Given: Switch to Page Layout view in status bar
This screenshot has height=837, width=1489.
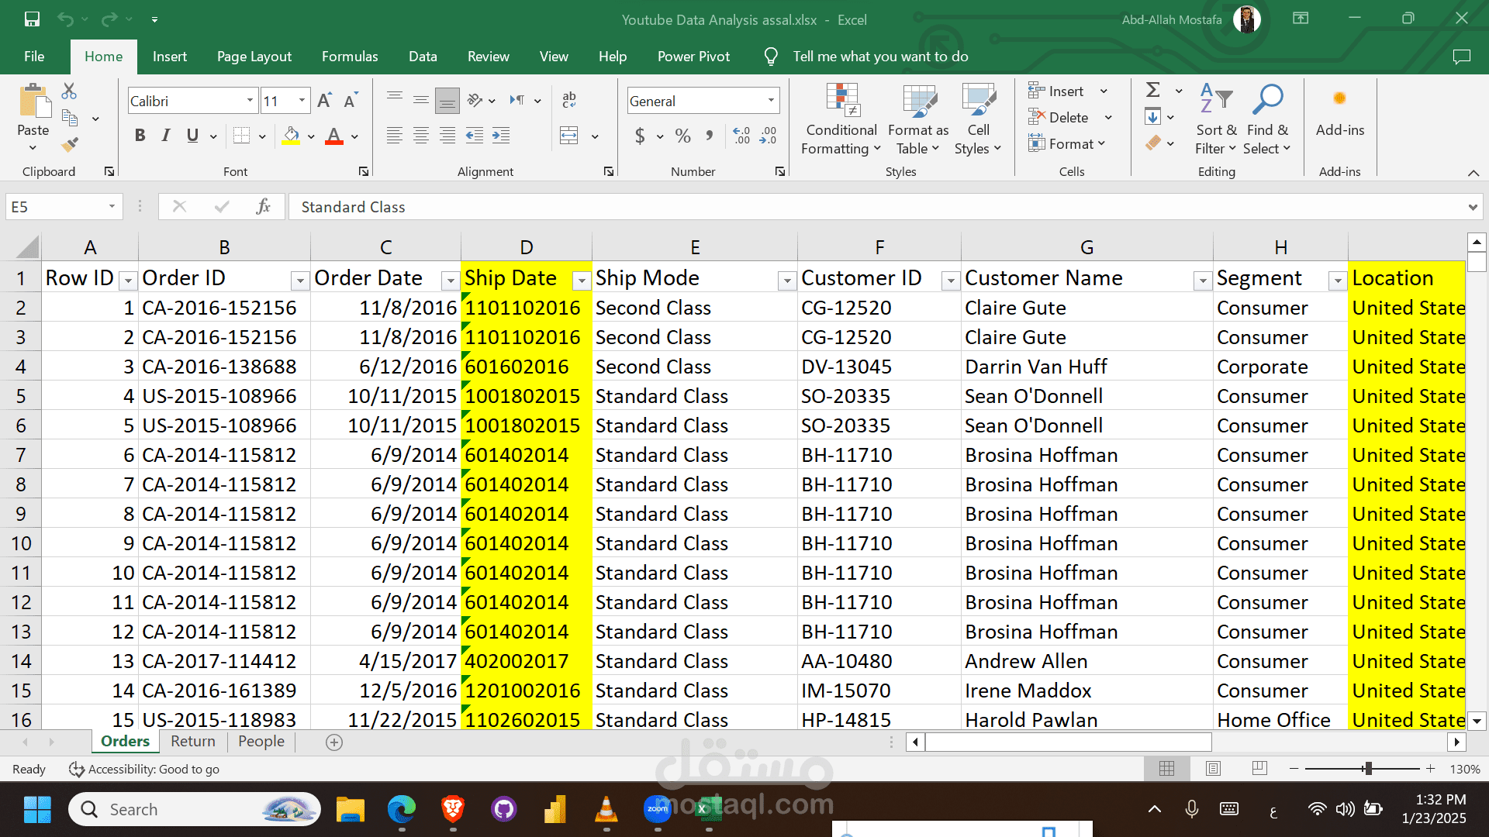Looking at the screenshot, I should point(1213,768).
